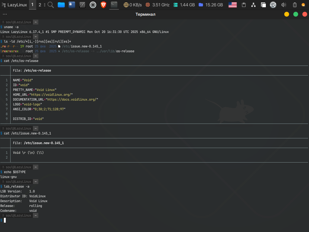Open the LazyLinux applications menu
309x232 pixels.
point(14,5)
